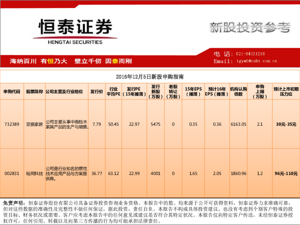Click the 15年EPS (摊薄) column header
Viewport: 300px width, 225px height.
pos(193,92)
